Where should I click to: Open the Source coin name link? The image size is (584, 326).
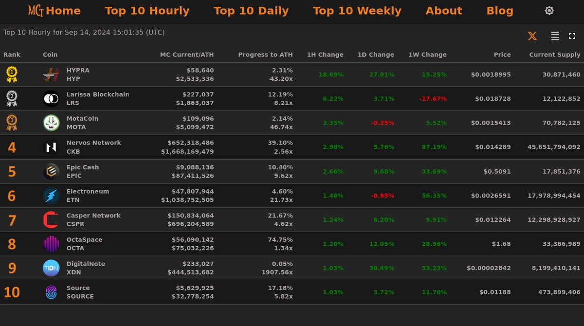(78, 288)
